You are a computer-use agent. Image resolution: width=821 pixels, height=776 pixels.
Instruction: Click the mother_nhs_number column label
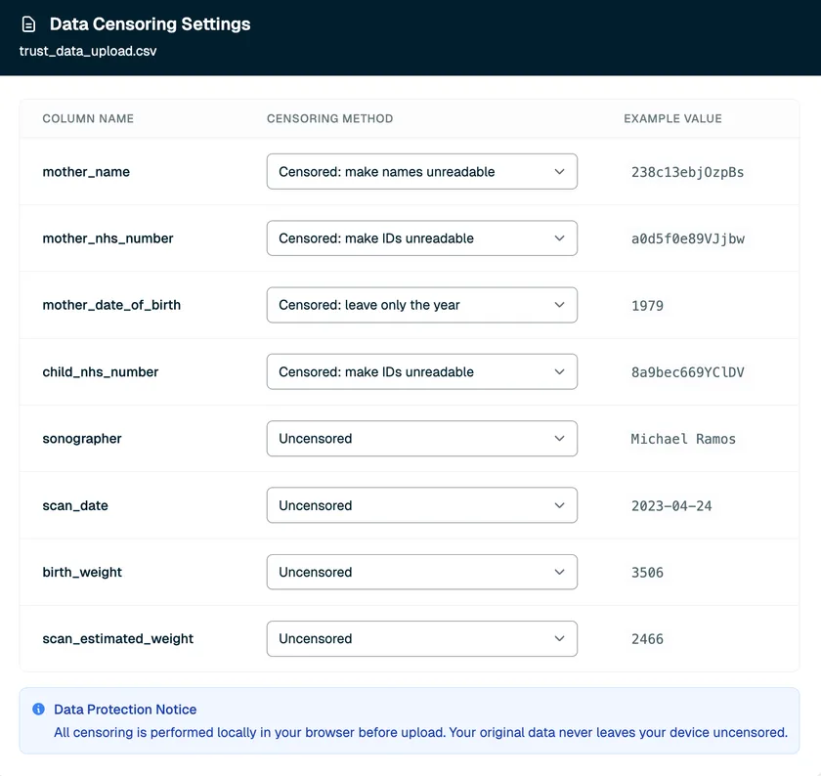click(108, 238)
